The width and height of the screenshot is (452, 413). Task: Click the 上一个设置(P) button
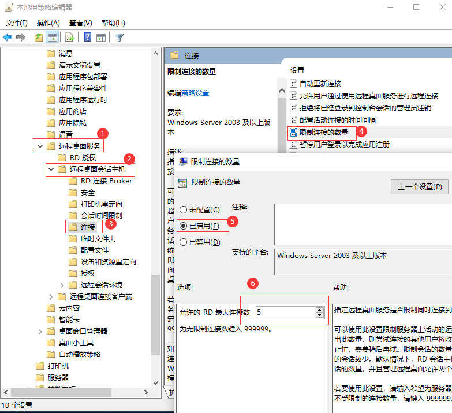pyautogui.click(x=419, y=187)
